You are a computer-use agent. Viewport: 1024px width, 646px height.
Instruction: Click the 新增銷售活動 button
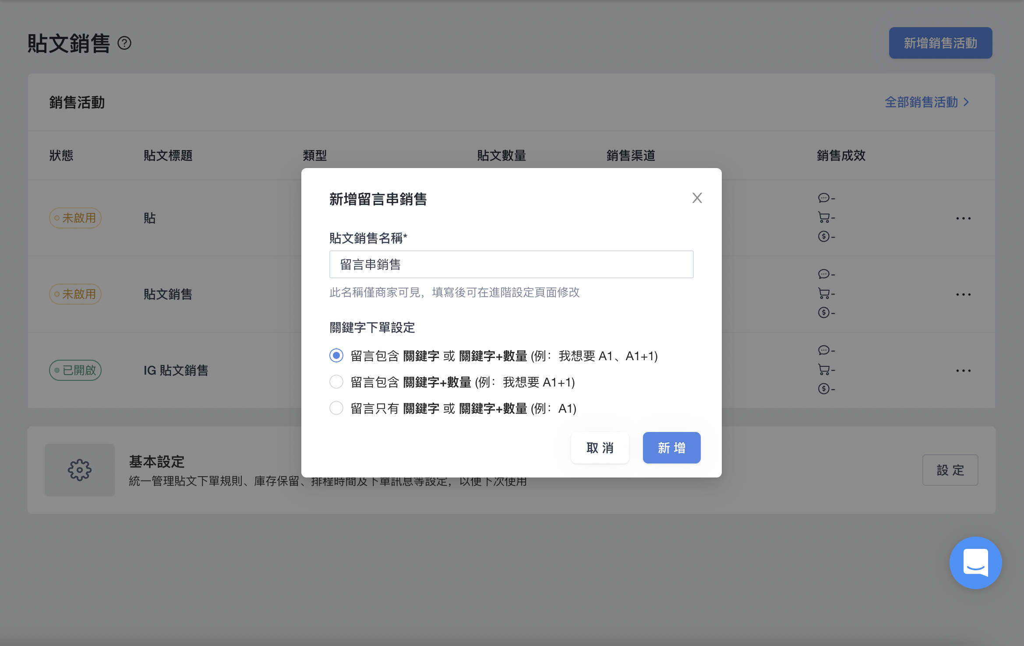tap(940, 43)
